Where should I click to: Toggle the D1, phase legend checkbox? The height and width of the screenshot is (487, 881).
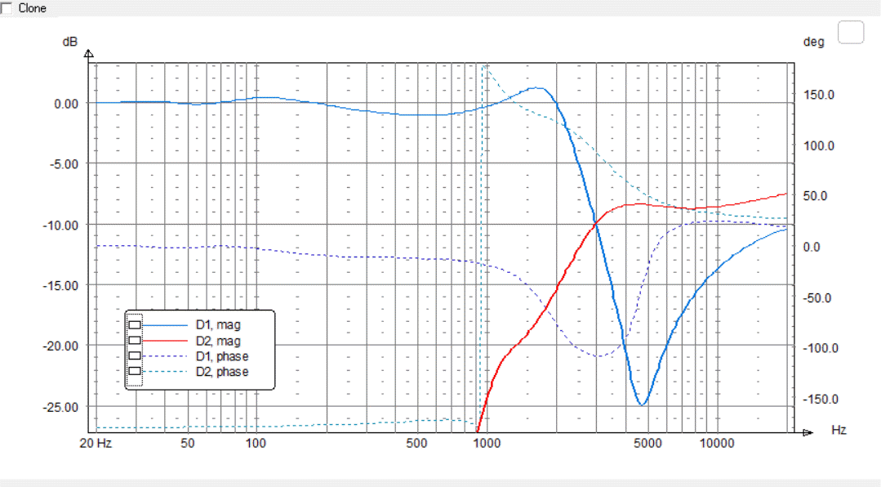(135, 356)
